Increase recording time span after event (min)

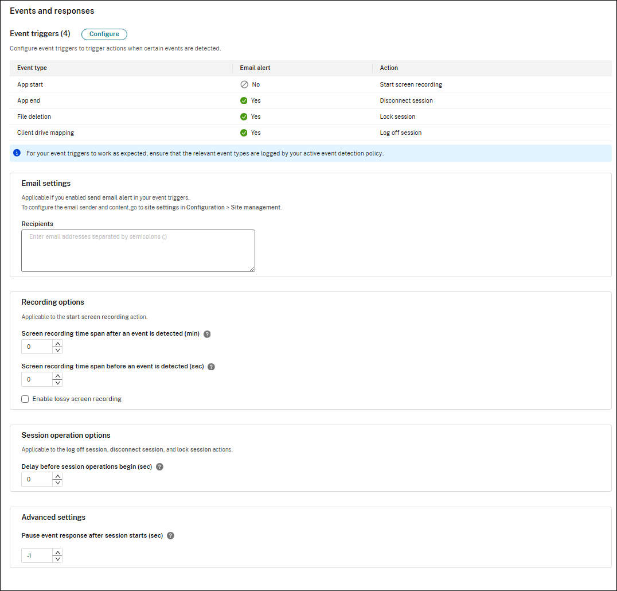(x=57, y=344)
